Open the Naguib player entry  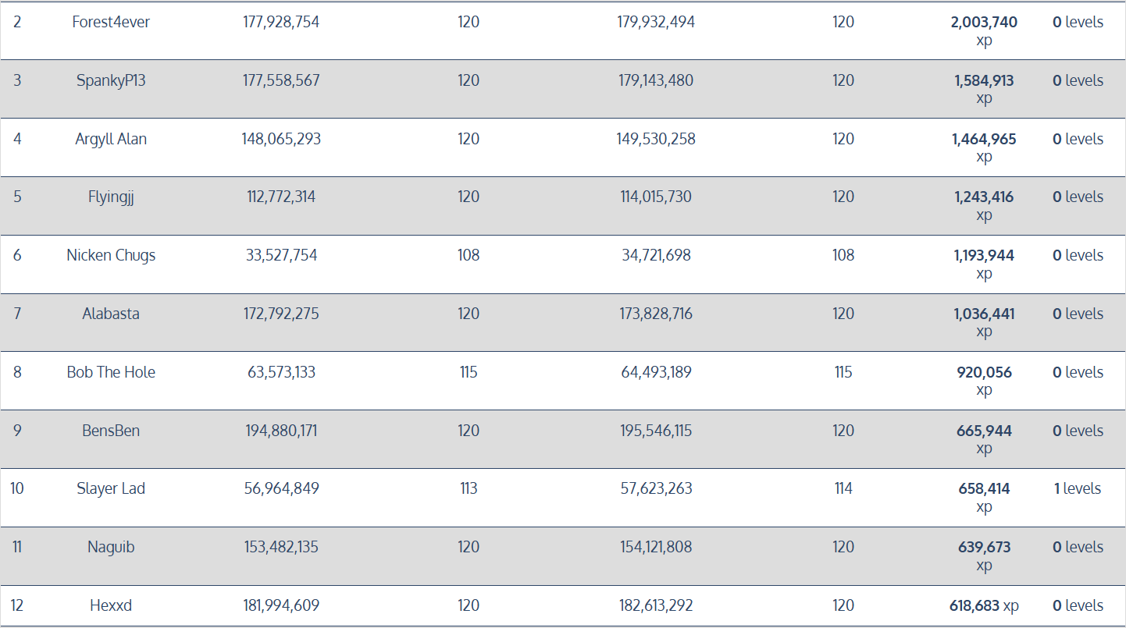(111, 547)
